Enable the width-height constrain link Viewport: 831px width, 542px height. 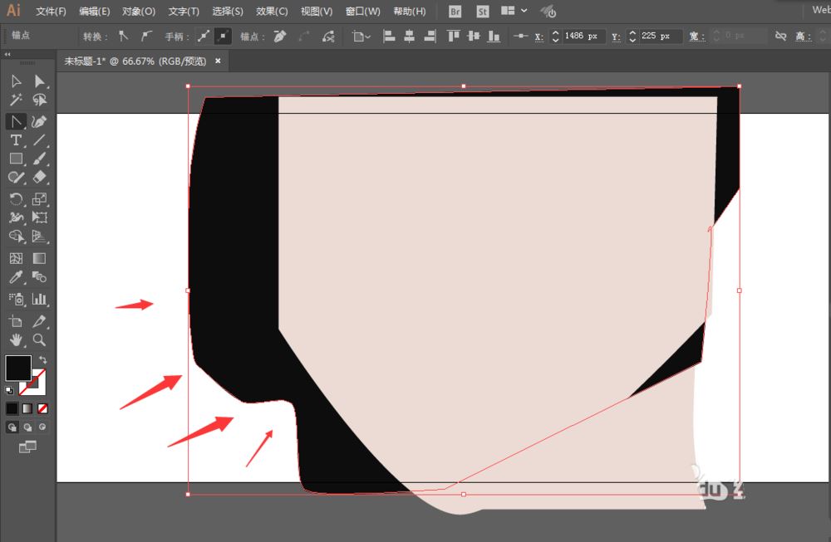pyautogui.click(x=780, y=36)
